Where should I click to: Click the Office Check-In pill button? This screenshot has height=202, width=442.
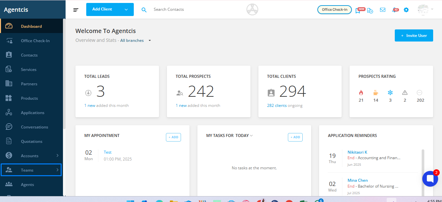334,10
